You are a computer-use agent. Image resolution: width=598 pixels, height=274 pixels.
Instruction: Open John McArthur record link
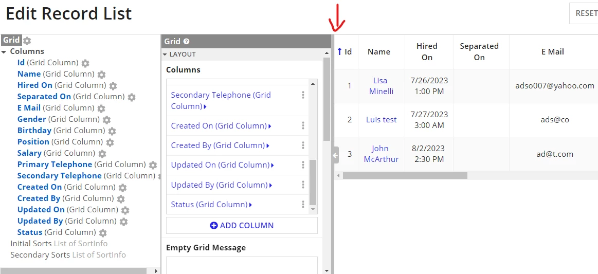(382, 154)
